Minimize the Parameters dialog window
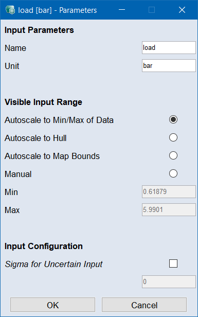198x317 pixels. (x=122, y=10)
